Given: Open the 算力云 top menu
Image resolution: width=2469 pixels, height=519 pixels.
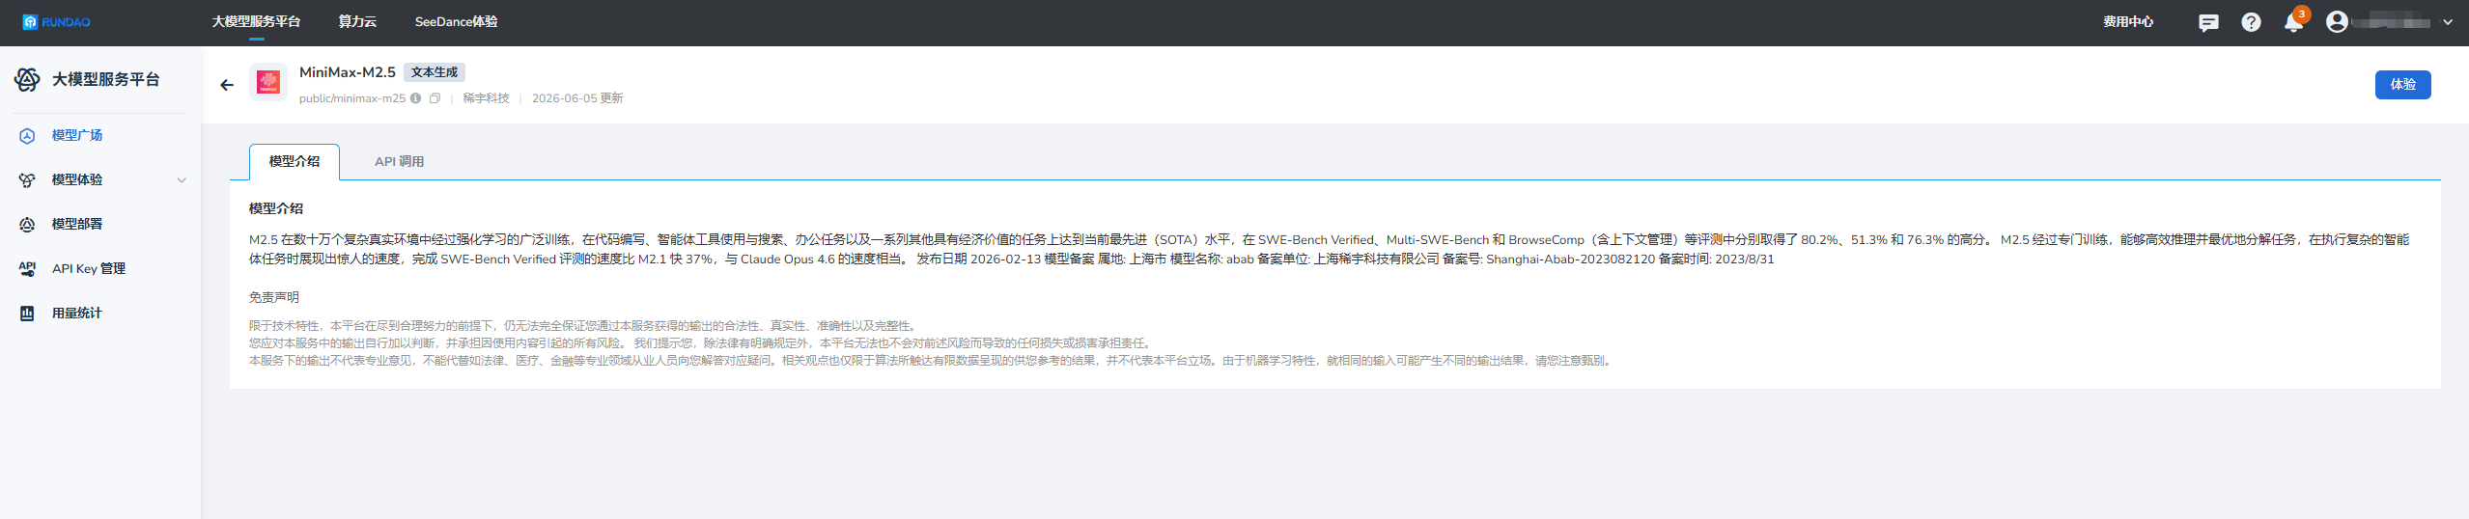Looking at the screenshot, I should 357,21.
